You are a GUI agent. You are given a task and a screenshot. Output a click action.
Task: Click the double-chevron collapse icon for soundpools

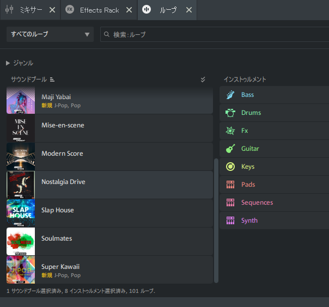click(203, 79)
